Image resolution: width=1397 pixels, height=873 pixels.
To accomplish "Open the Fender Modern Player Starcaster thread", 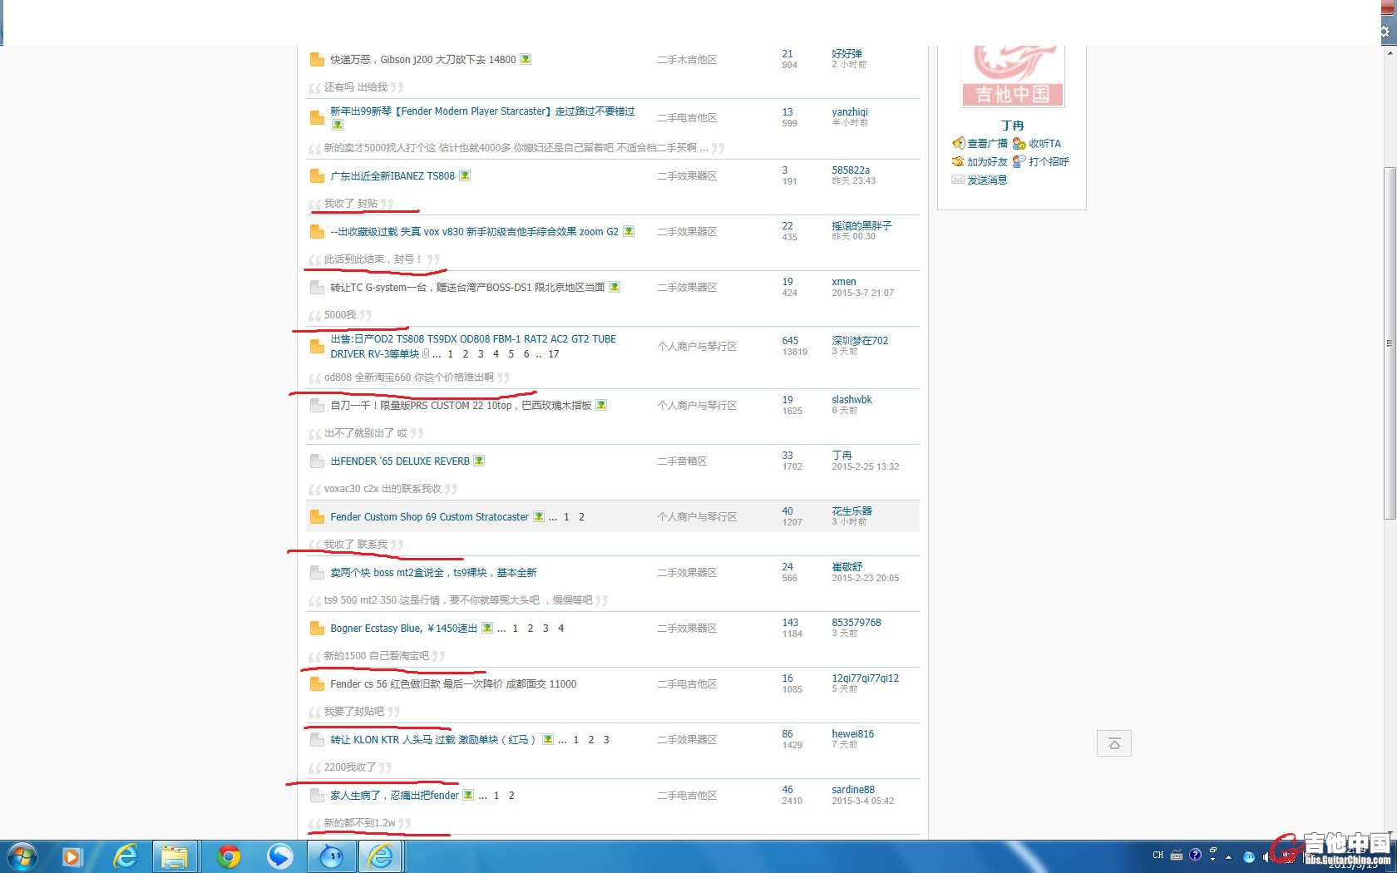I will click(482, 111).
